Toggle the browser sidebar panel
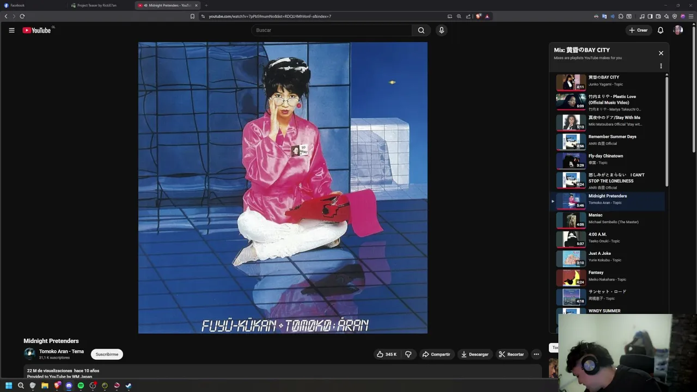This screenshot has height=392, width=697. (x=650, y=16)
